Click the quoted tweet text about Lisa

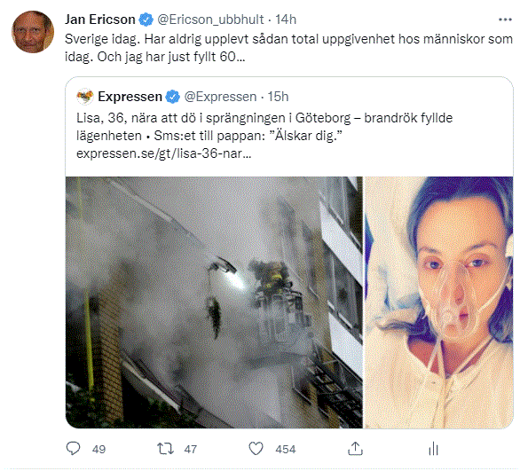coord(264,127)
